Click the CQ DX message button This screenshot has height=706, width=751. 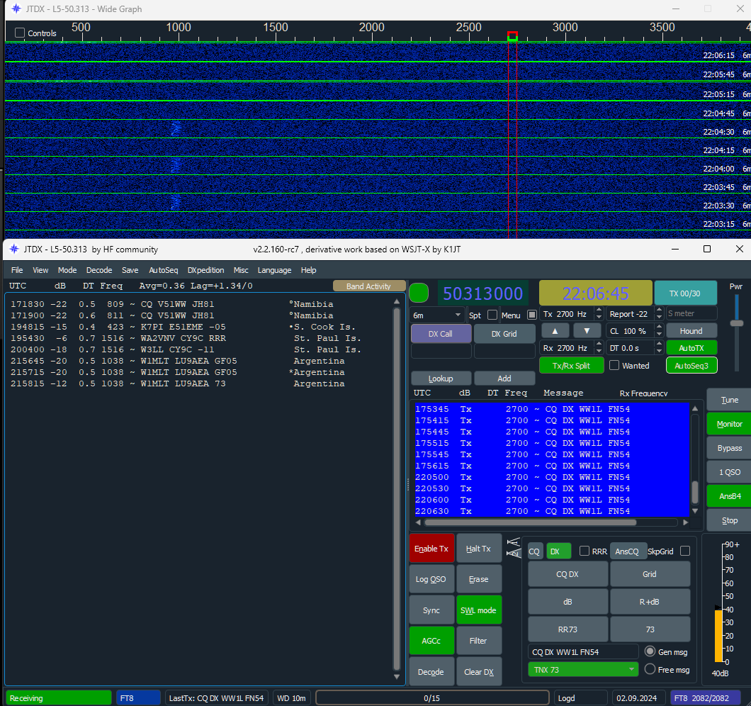(x=568, y=573)
